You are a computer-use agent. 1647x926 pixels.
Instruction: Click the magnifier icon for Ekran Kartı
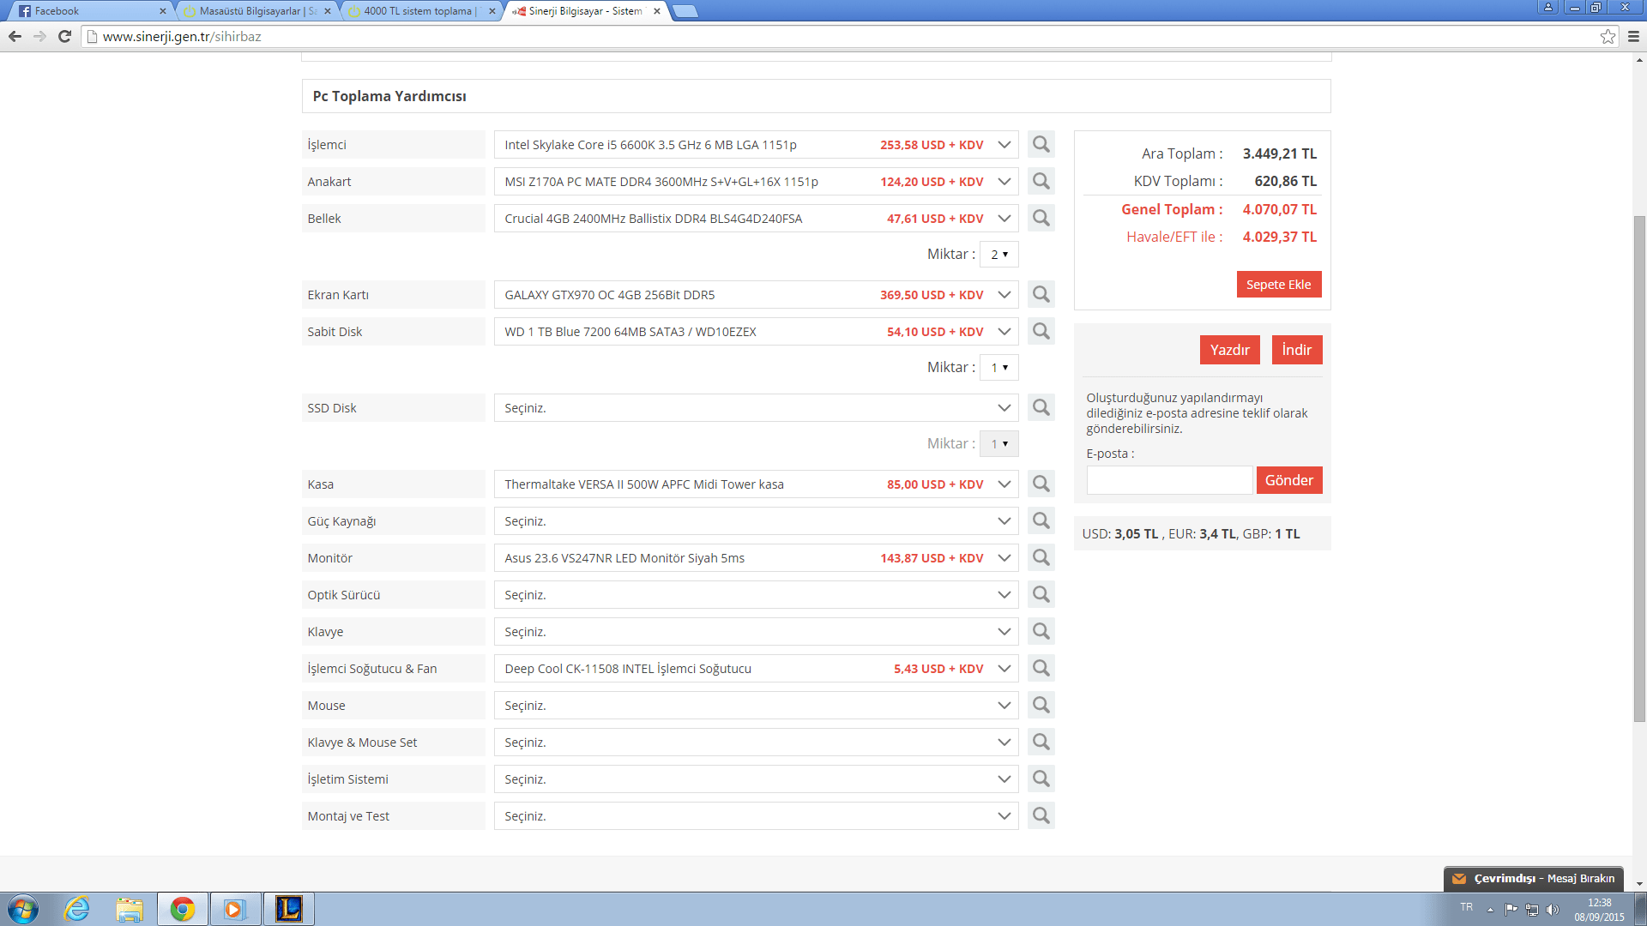click(x=1041, y=294)
